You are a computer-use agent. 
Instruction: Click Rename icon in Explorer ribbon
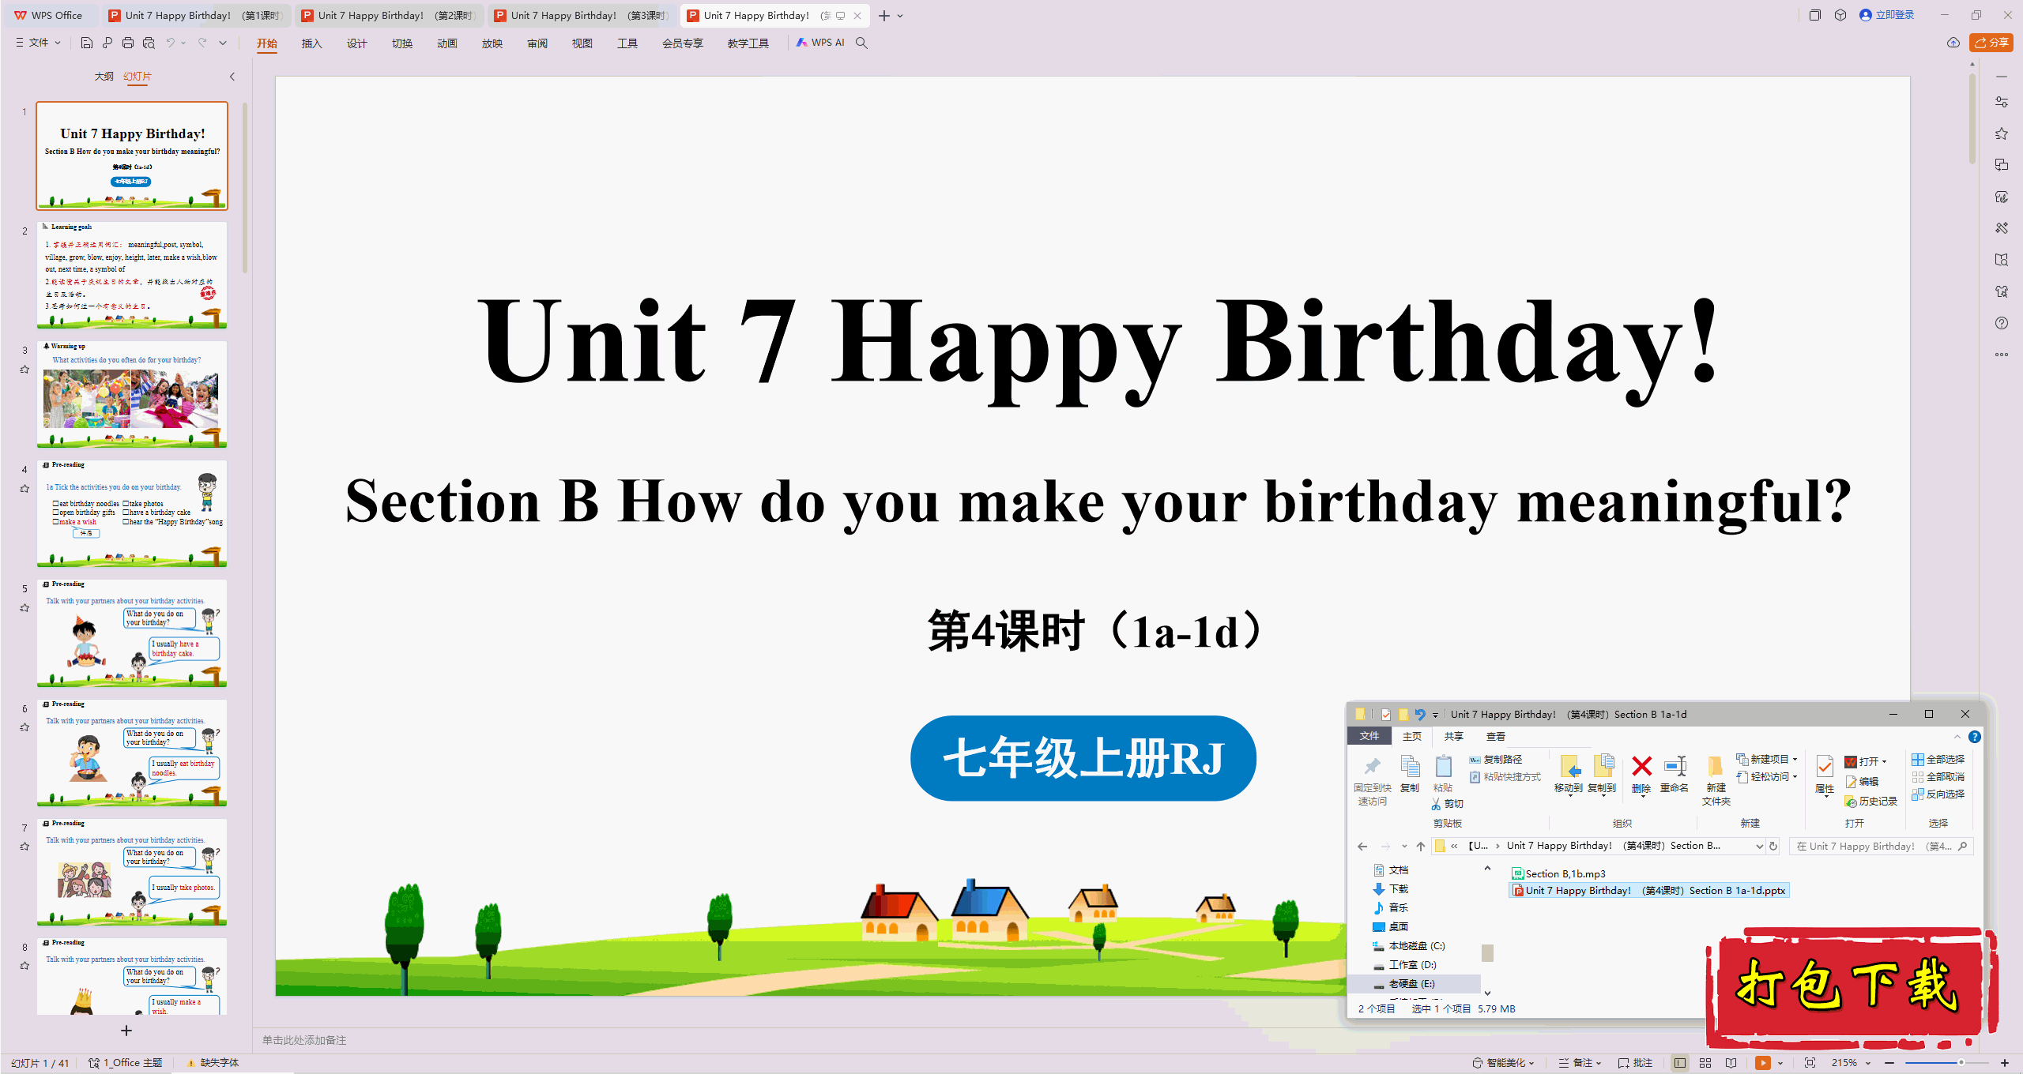coord(1675,775)
